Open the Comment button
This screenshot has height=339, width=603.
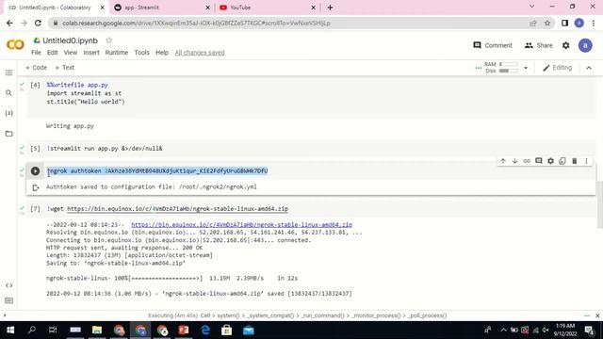tap(493, 45)
